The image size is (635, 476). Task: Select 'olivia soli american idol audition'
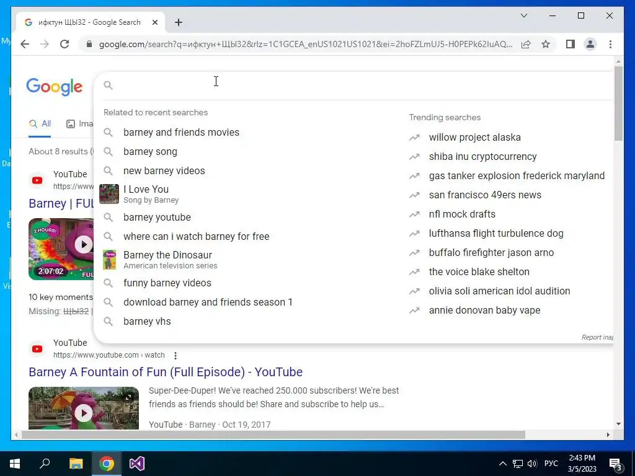coord(499,291)
